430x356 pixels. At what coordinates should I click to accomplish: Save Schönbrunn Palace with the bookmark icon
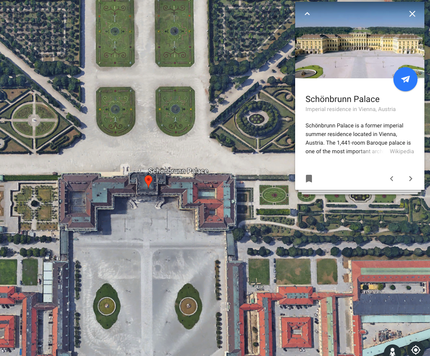point(309,178)
